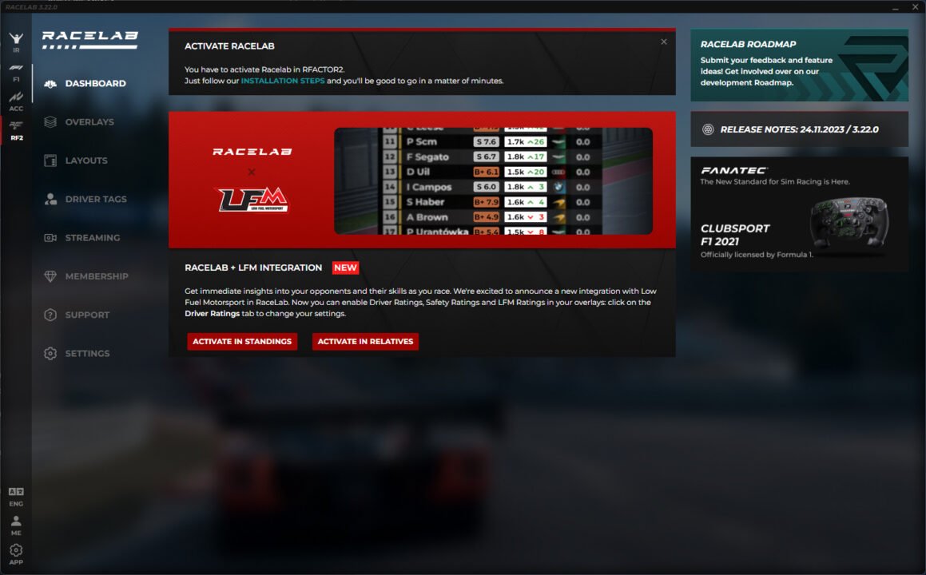This screenshot has width=926, height=575.
Task: Go to the Overlays section
Action: coord(89,121)
